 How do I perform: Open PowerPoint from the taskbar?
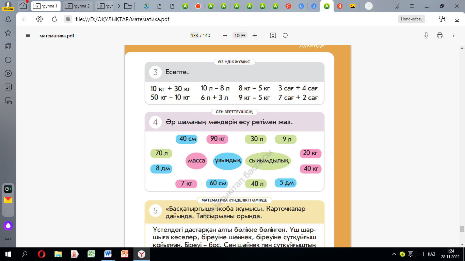[x=124, y=254]
